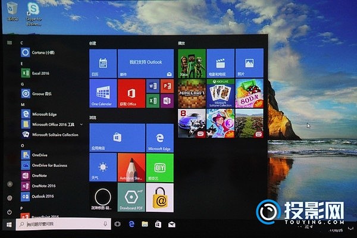Open the small PowerPoint tile

pyautogui.click(x=167, y=86)
